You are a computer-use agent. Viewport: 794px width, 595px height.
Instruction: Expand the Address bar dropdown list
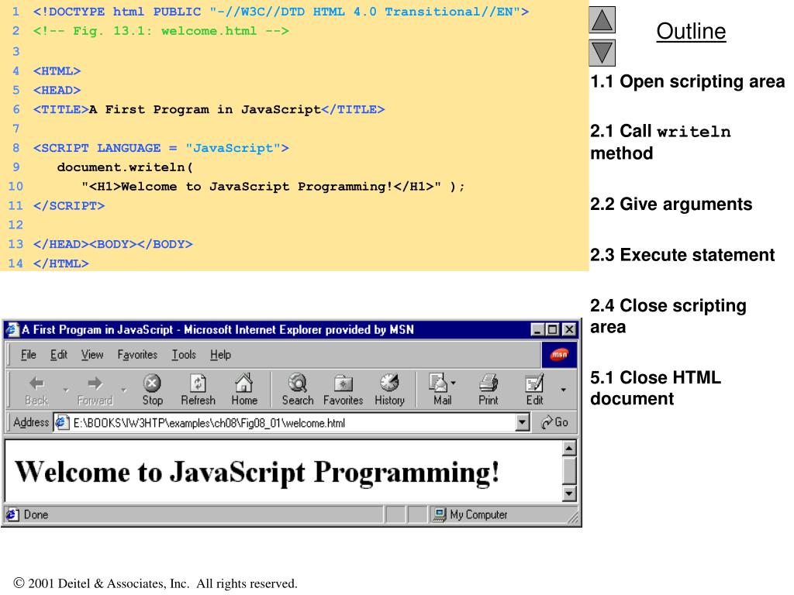coord(522,422)
